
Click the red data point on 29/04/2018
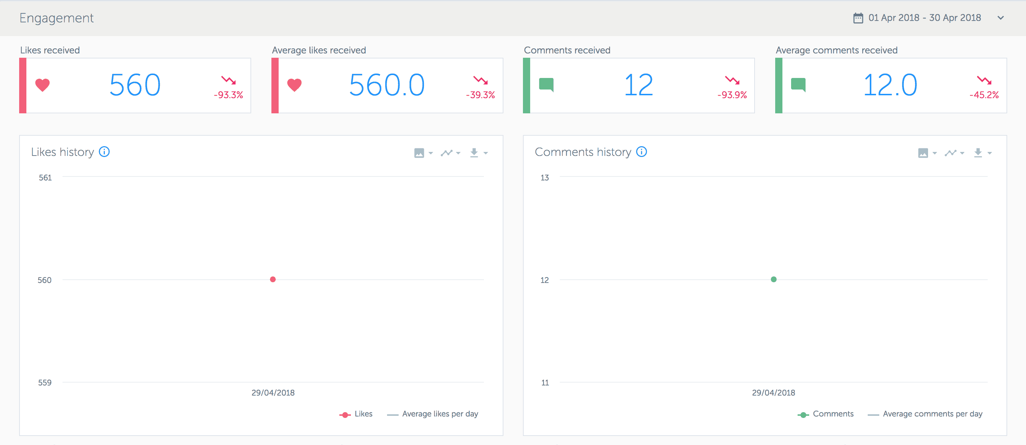[273, 280]
